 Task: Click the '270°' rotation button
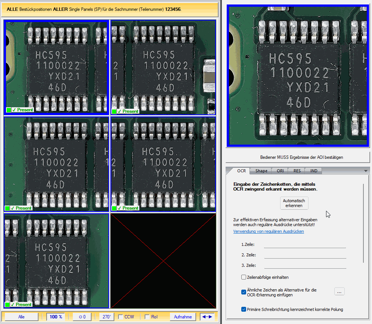coord(106,317)
